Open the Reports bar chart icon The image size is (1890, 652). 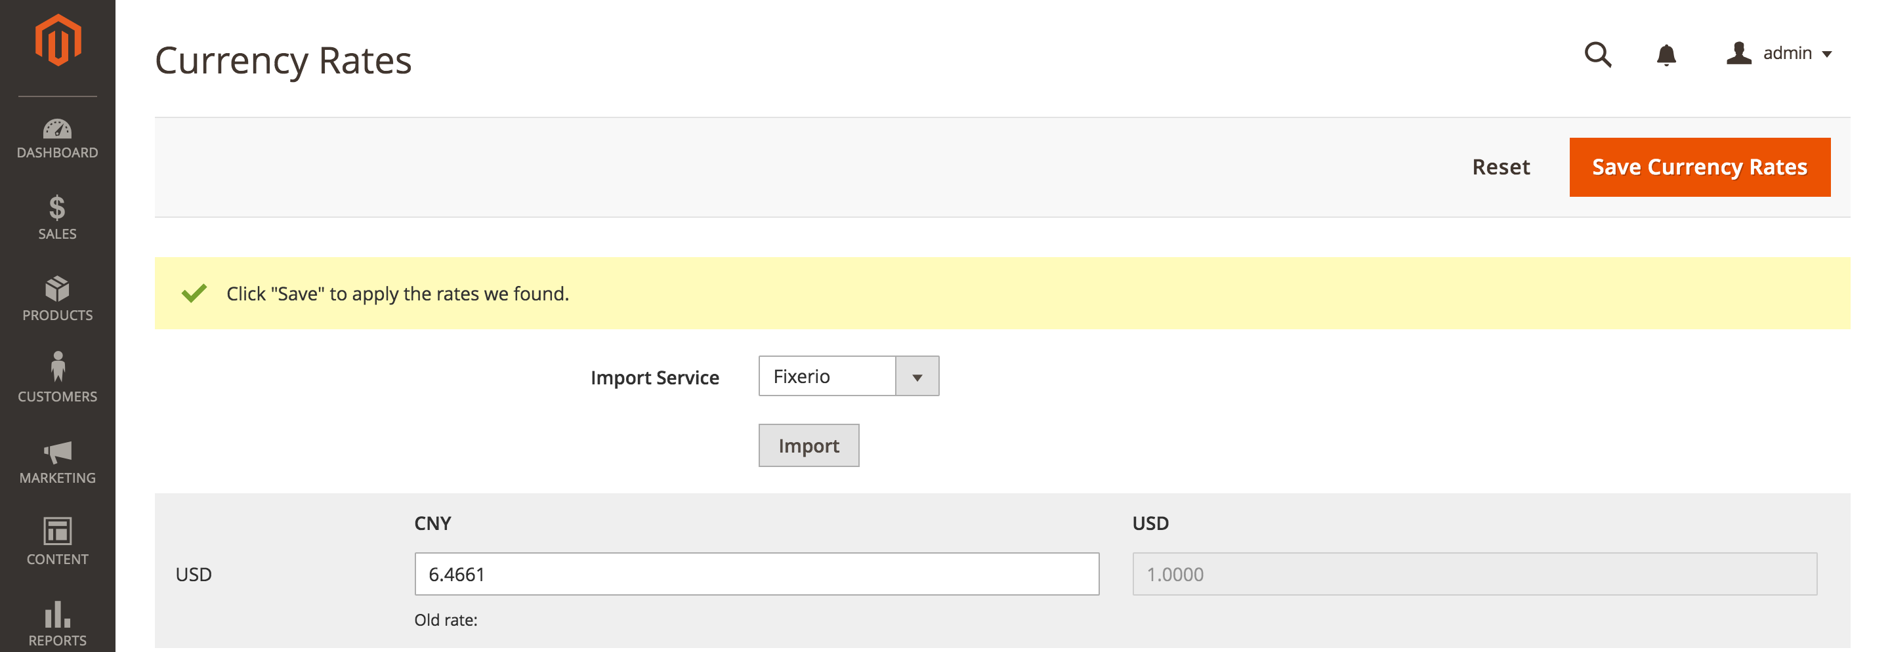click(57, 615)
